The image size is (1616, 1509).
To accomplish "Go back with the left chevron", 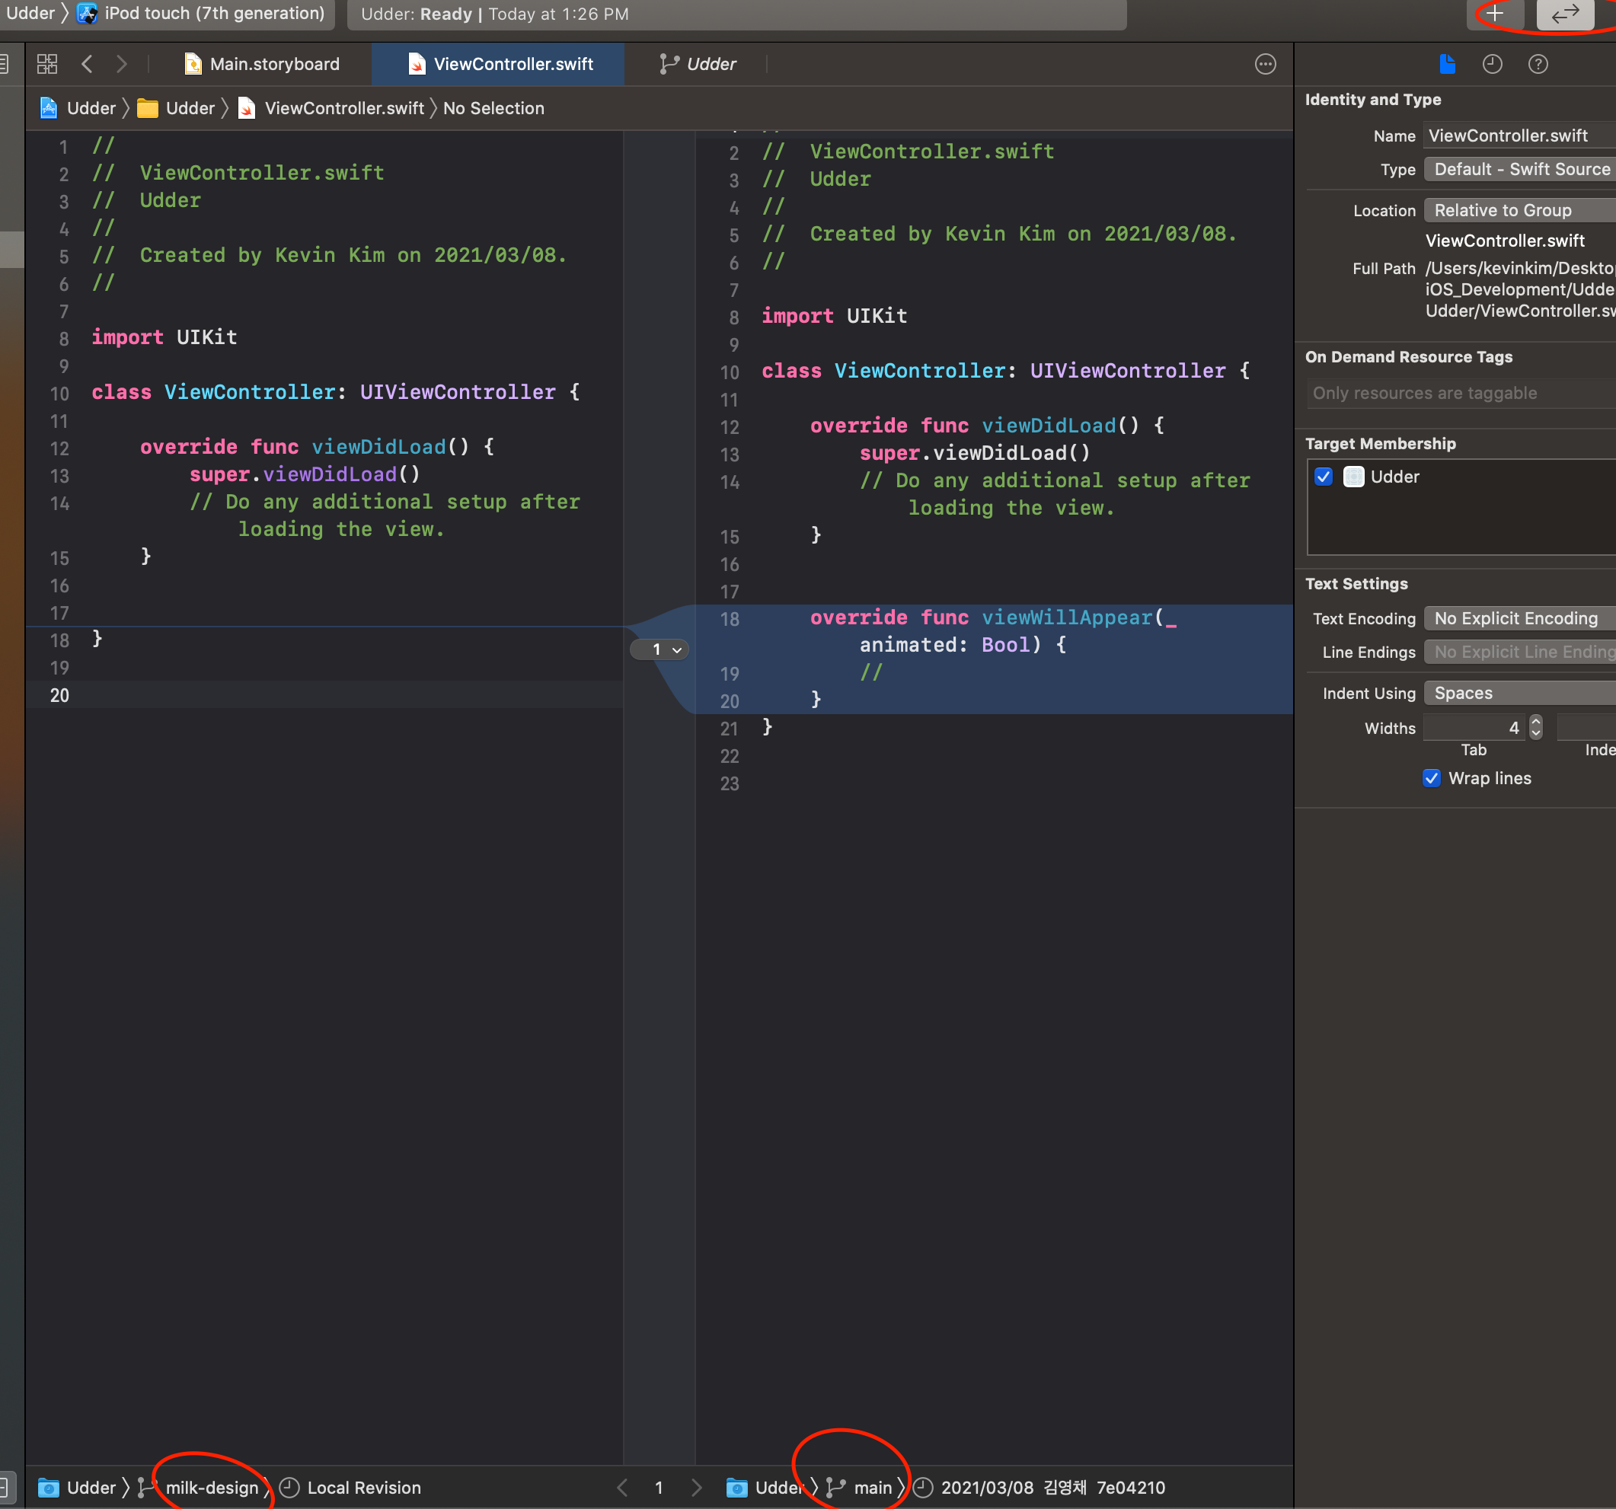I will 87,64.
